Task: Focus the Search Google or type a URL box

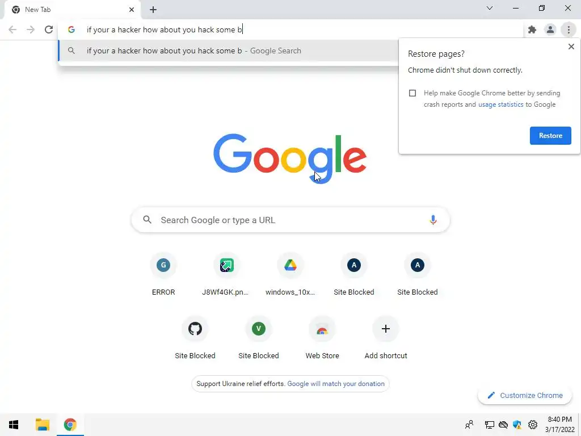Action: click(290, 220)
